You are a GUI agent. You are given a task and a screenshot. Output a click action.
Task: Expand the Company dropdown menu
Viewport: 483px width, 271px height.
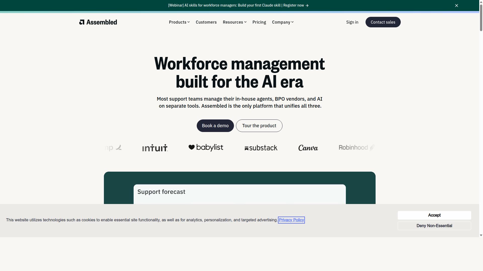[283, 22]
